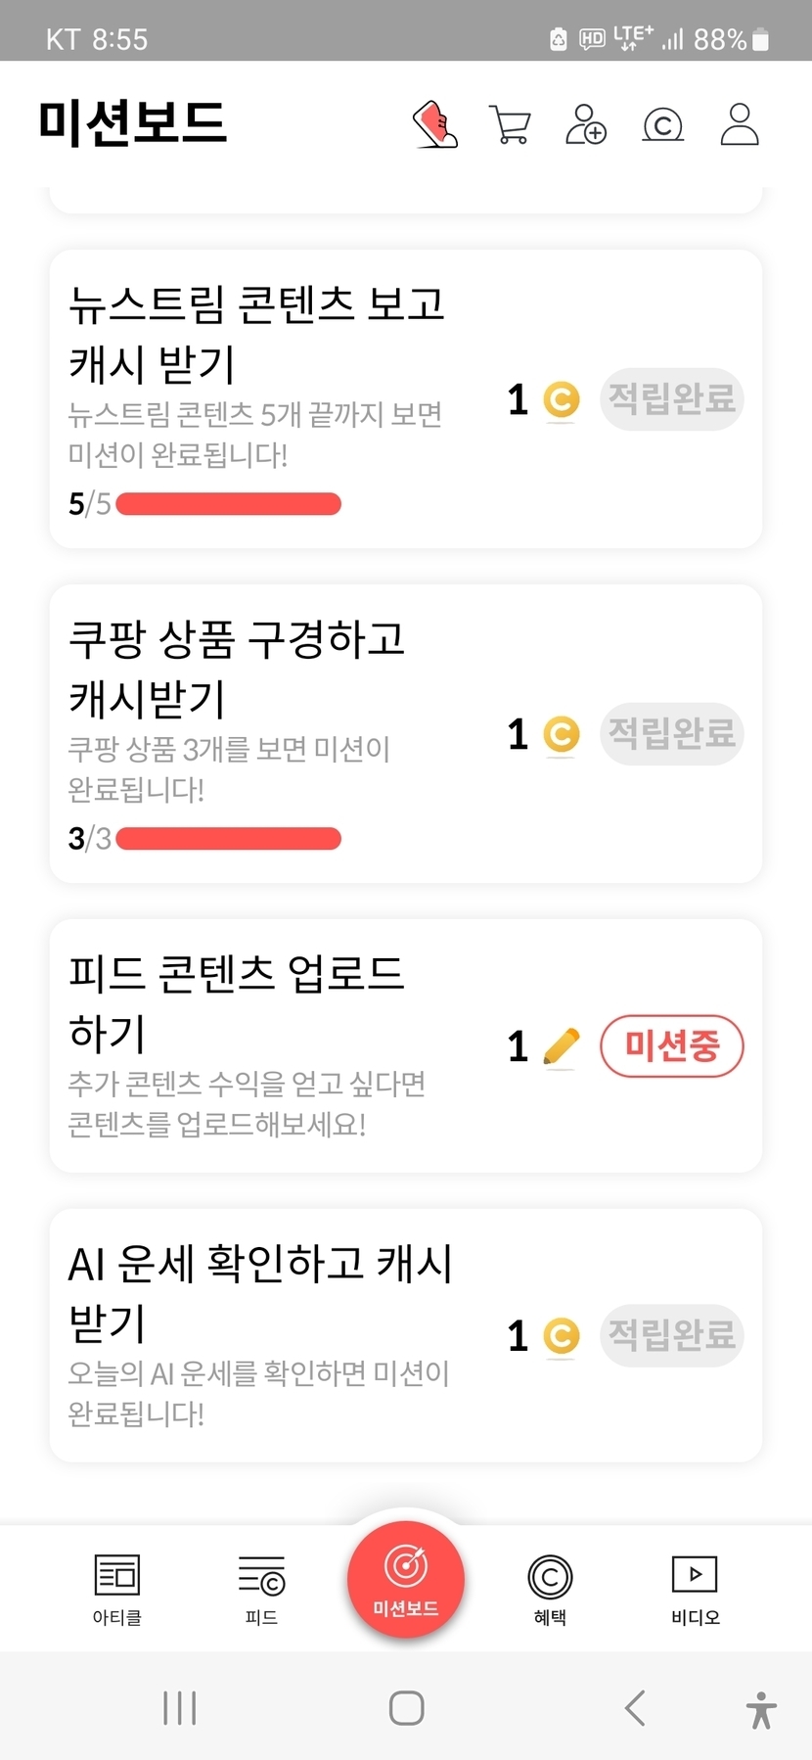Viewport: 812px width, 1760px height.
Task: Tap the 3/3 progress bar for 쿠팡
Action: 229,839
